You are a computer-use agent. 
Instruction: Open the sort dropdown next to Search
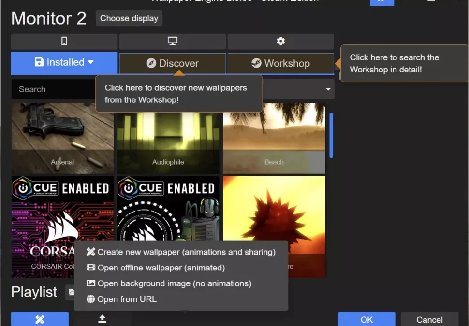coord(328,89)
